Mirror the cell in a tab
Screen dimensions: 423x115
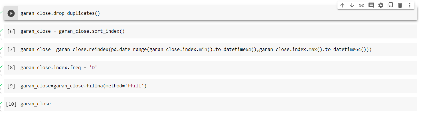390,5
